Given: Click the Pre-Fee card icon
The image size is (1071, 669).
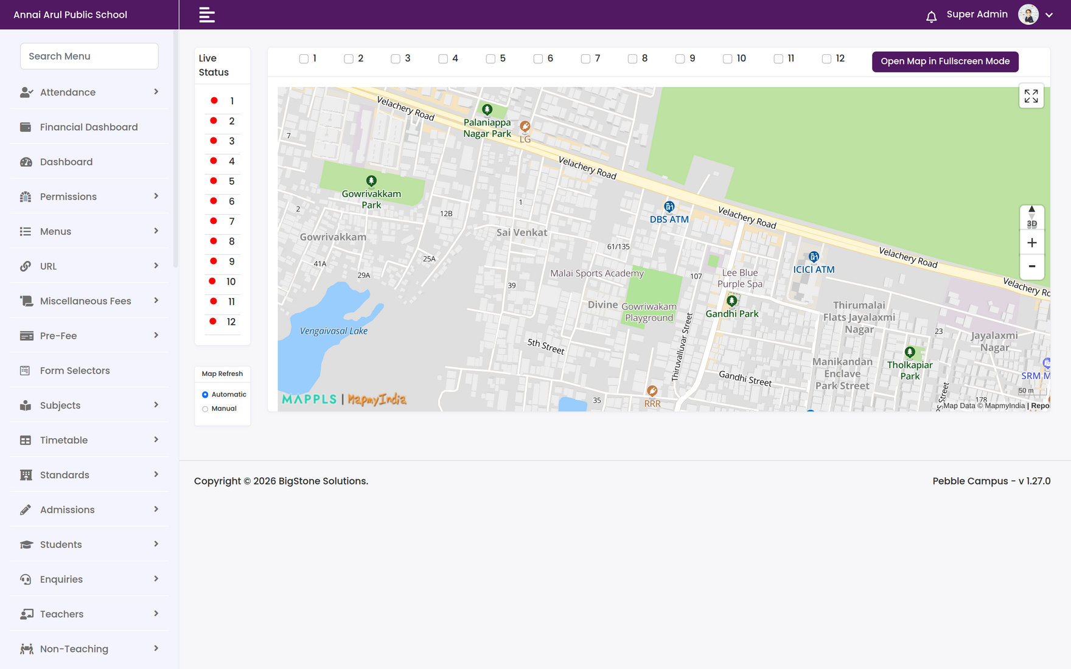Looking at the screenshot, I should [x=26, y=336].
